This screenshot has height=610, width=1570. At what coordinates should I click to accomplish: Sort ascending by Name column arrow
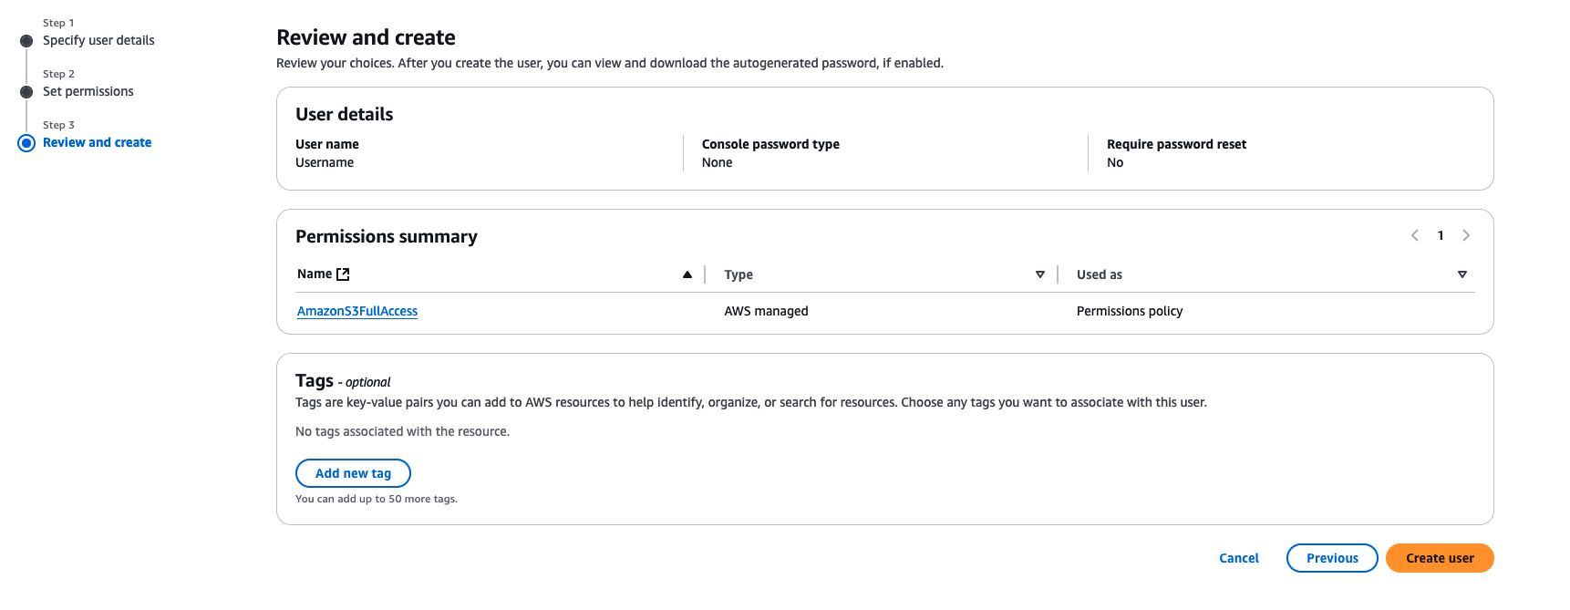point(687,274)
